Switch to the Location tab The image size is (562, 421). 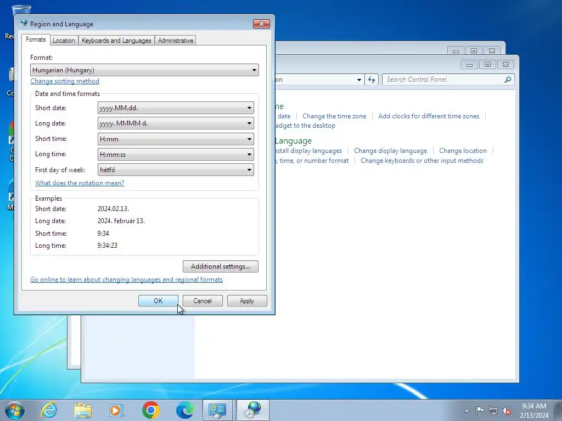coord(64,41)
